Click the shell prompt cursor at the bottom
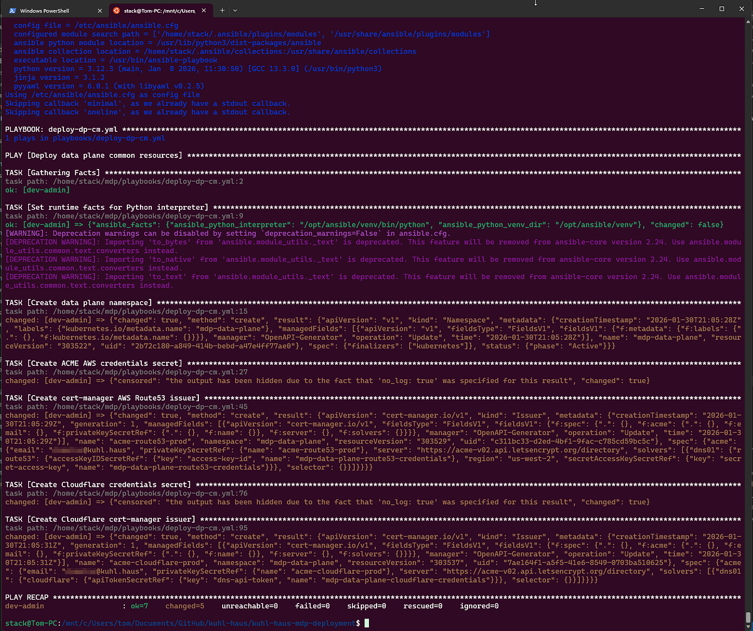Viewport: 753px width, 631px height. (367, 624)
